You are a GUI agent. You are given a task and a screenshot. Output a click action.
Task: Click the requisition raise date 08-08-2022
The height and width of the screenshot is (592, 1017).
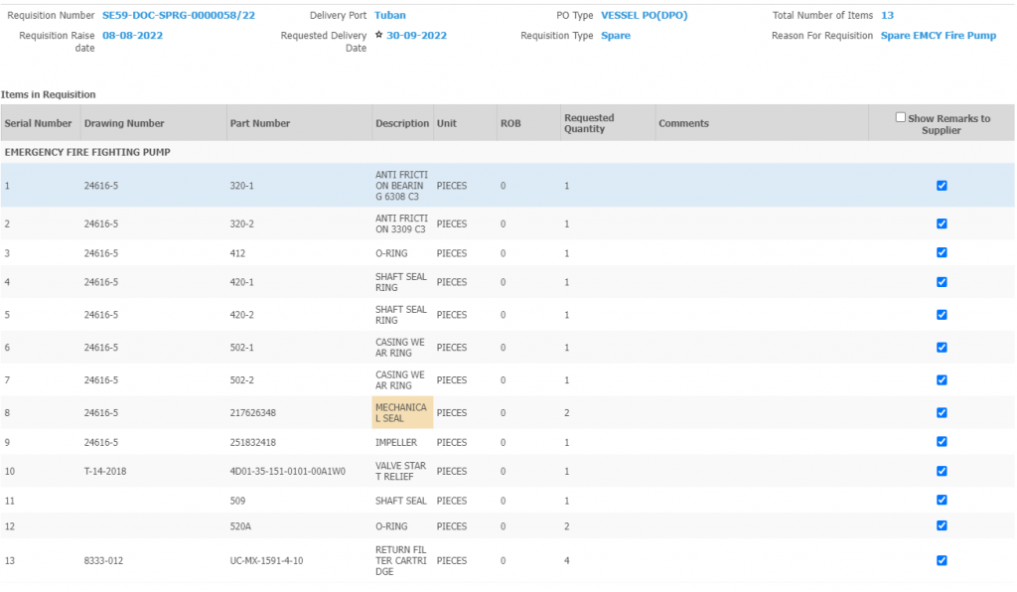[132, 36]
